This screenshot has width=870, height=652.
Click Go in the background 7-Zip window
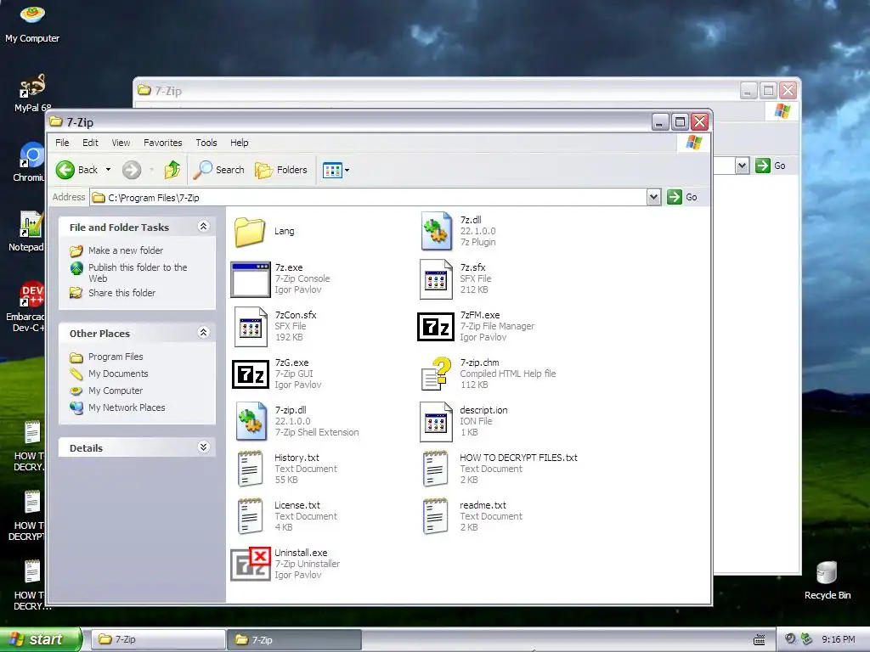tap(771, 166)
